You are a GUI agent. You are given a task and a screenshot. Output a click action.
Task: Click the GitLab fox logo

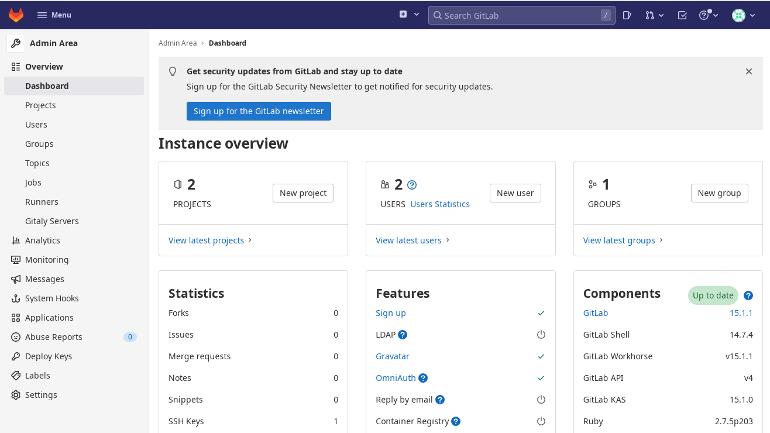point(16,15)
